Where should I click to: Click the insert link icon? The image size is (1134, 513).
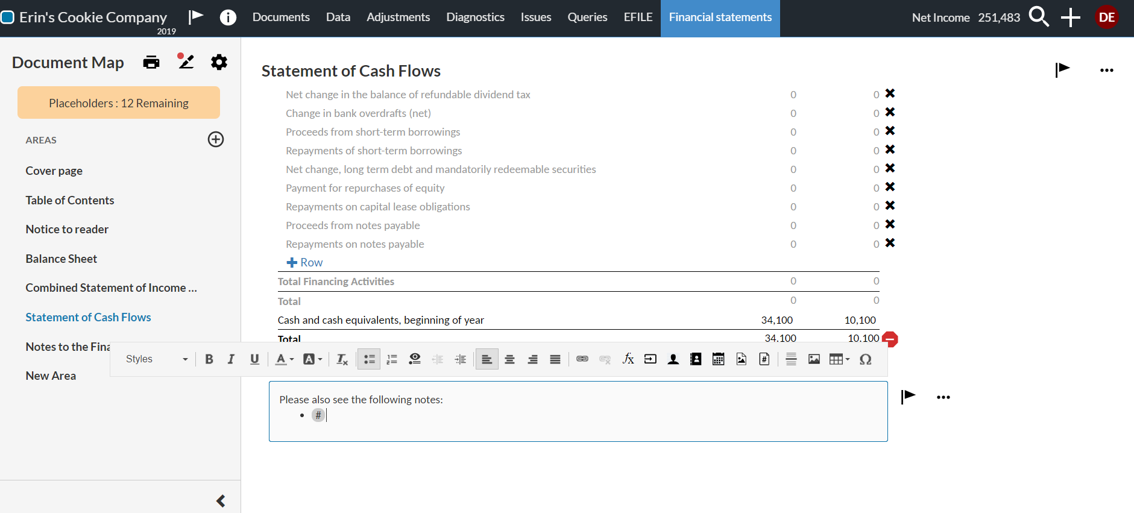pos(582,359)
